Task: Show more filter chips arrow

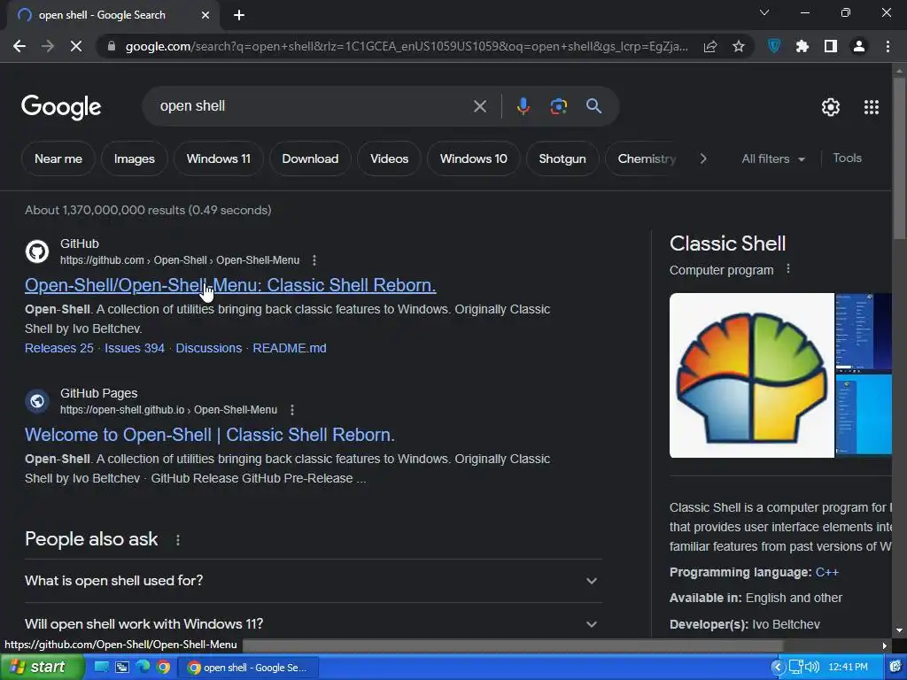Action: click(x=702, y=158)
